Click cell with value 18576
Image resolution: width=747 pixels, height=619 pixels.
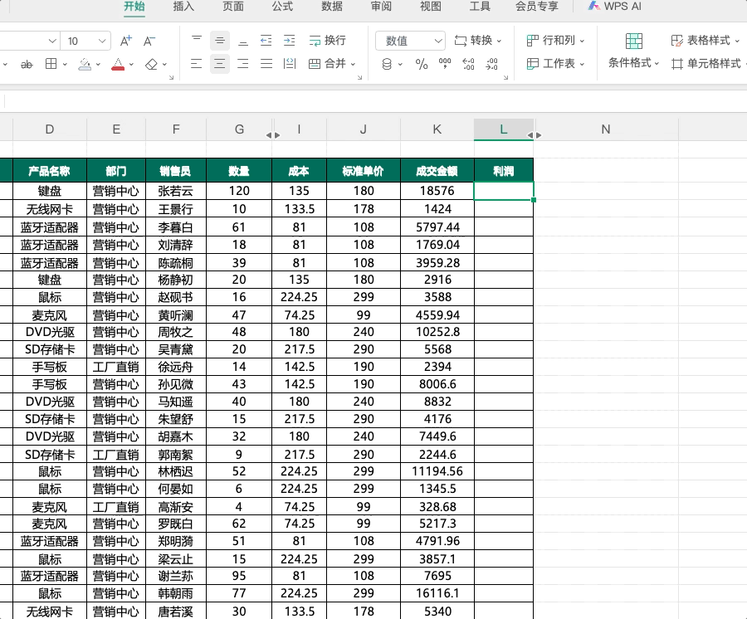pos(437,191)
